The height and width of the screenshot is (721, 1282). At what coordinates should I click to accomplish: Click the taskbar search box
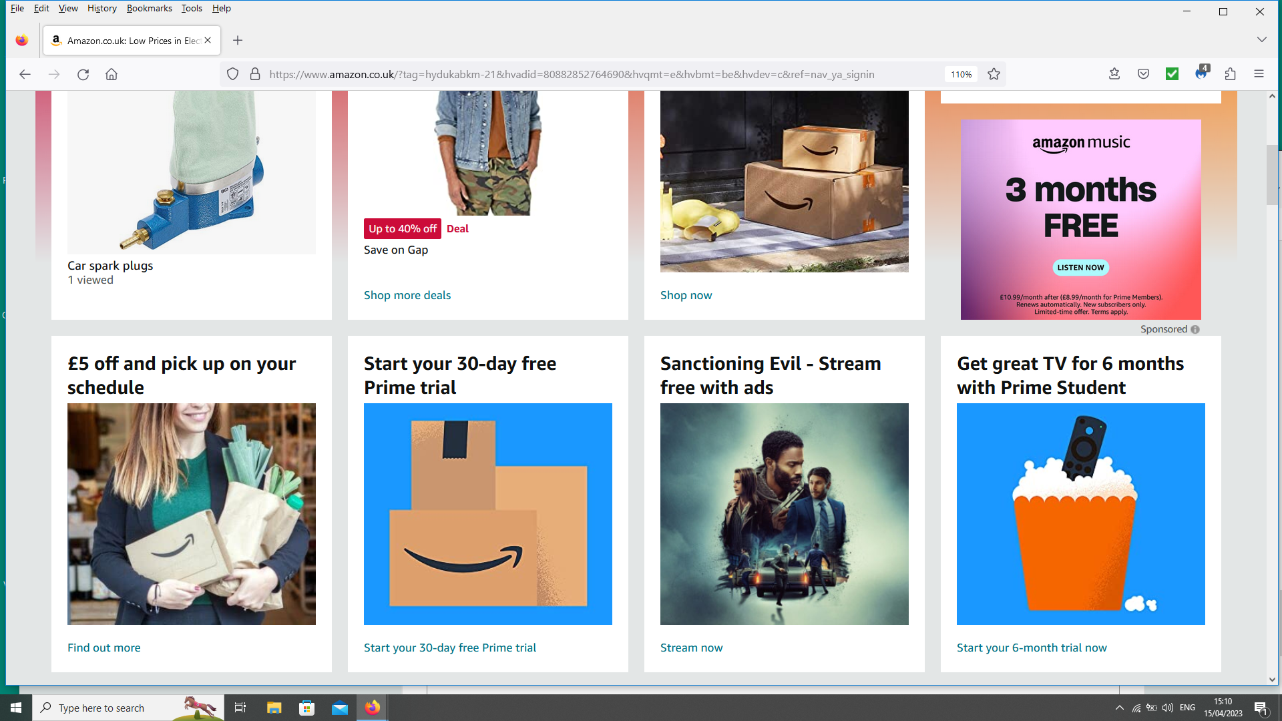point(128,708)
